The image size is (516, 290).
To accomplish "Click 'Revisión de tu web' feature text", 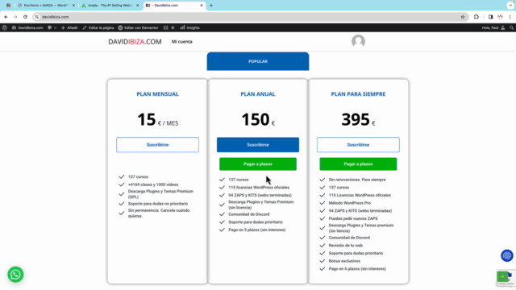I will tap(346, 245).
